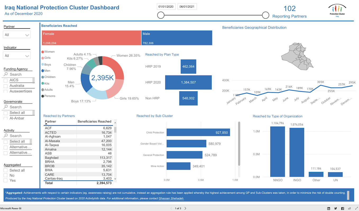Click the date range start slider handle
The image size is (359, 211).
[161, 15]
